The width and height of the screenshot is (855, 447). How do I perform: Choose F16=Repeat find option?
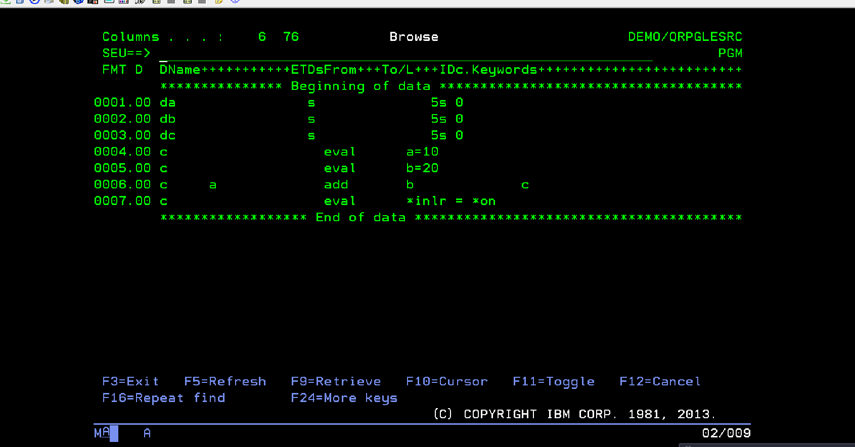[163, 398]
